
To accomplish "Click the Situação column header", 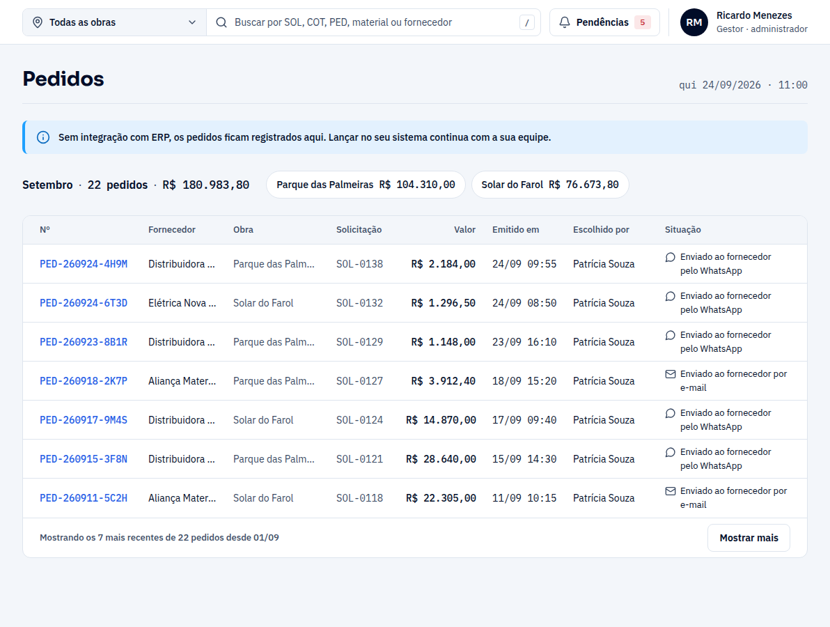I will [683, 230].
